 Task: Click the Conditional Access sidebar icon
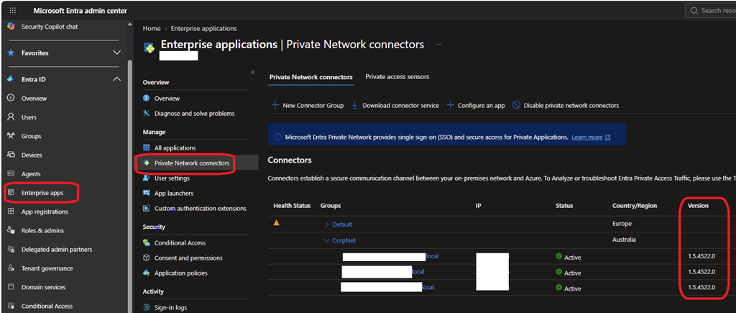point(11,306)
